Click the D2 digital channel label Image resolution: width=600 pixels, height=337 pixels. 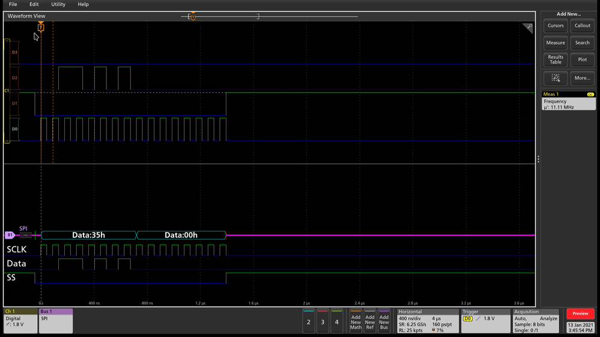point(14,77)
